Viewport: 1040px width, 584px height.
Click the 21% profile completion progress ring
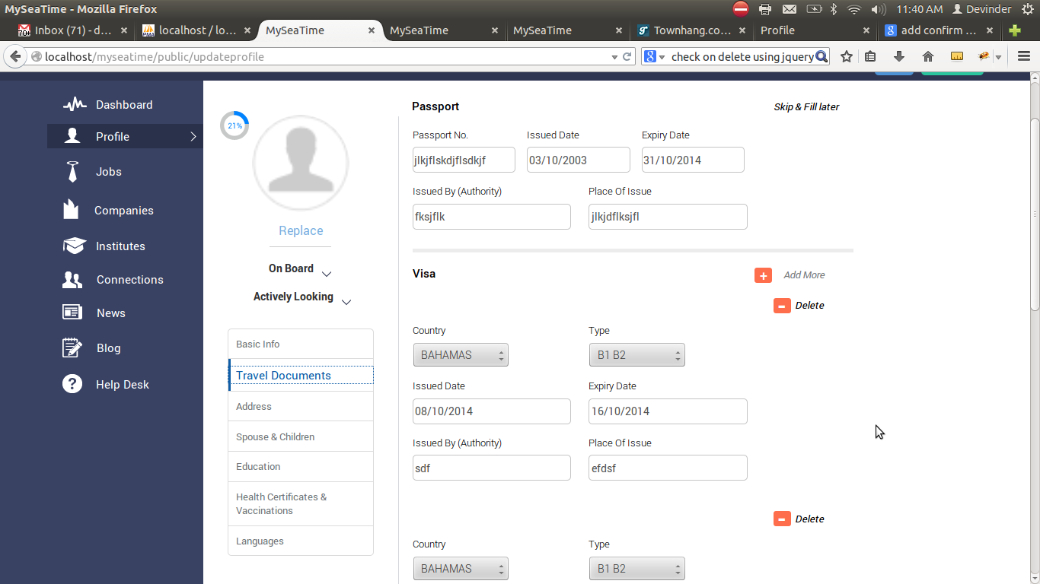point(234,125)
